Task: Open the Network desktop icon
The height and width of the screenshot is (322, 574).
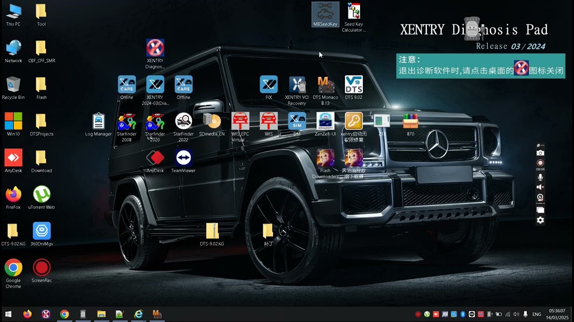Action: (x=13, y=51)
